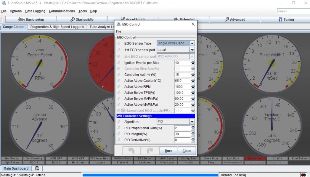Click the icon beside PID Integral(%)
Screen dimensions: 310x177
118,134
